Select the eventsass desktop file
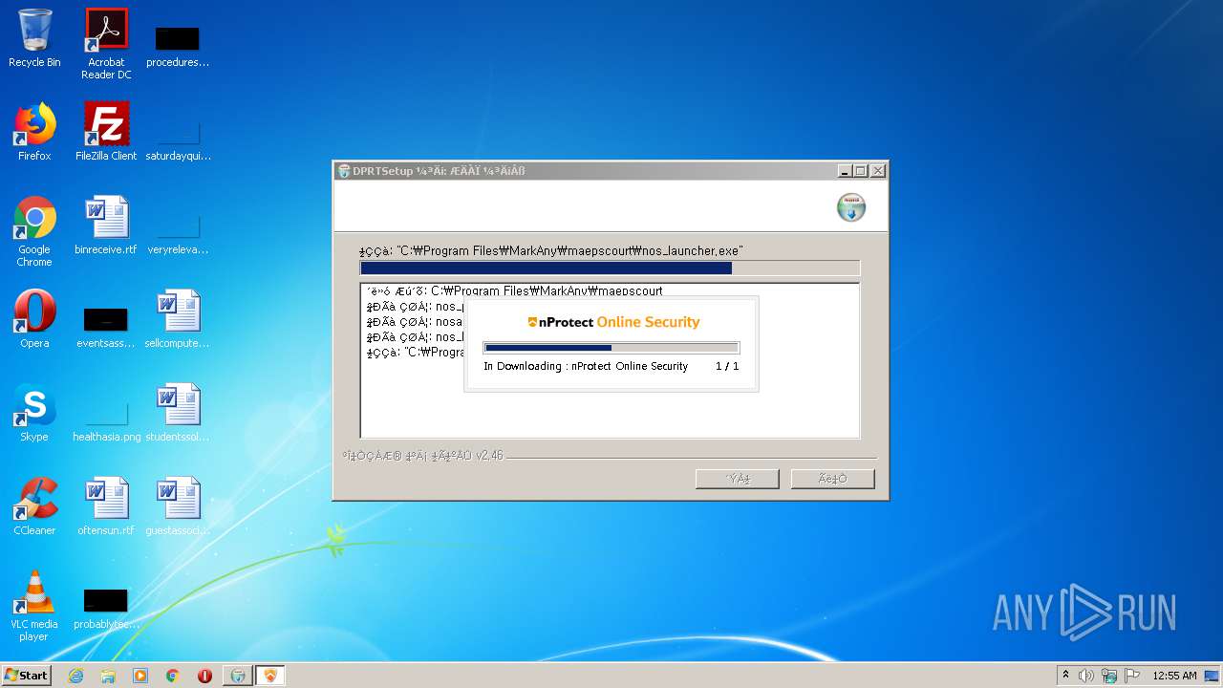Image resolution: width=1223 pixels, height=688 pixels. pyautogui.click(x=106, y=327)
